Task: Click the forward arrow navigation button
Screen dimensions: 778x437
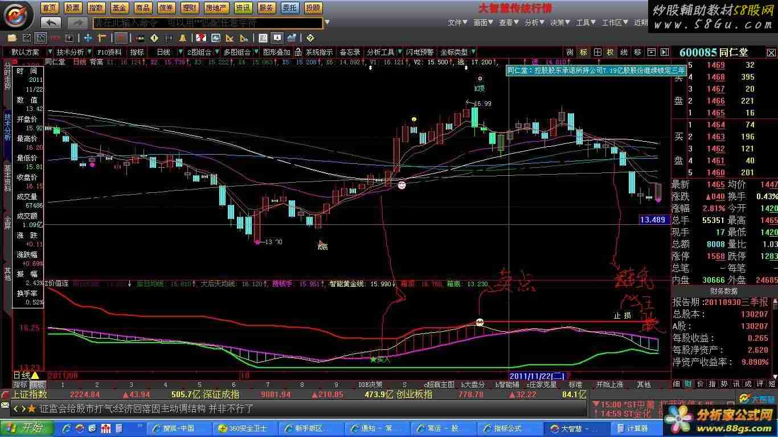Action: 77,23
